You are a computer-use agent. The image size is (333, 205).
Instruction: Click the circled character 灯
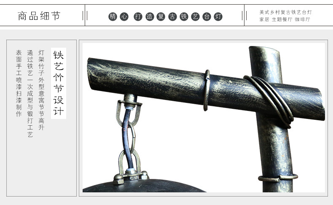(x=218, y=16)
